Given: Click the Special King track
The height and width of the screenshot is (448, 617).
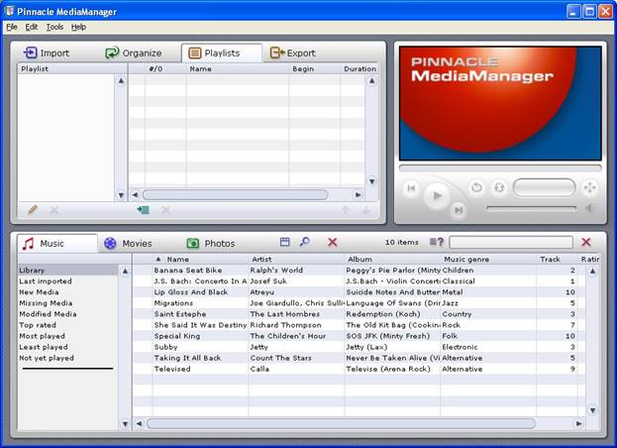Looking at the screenshot, I should 177,336.
